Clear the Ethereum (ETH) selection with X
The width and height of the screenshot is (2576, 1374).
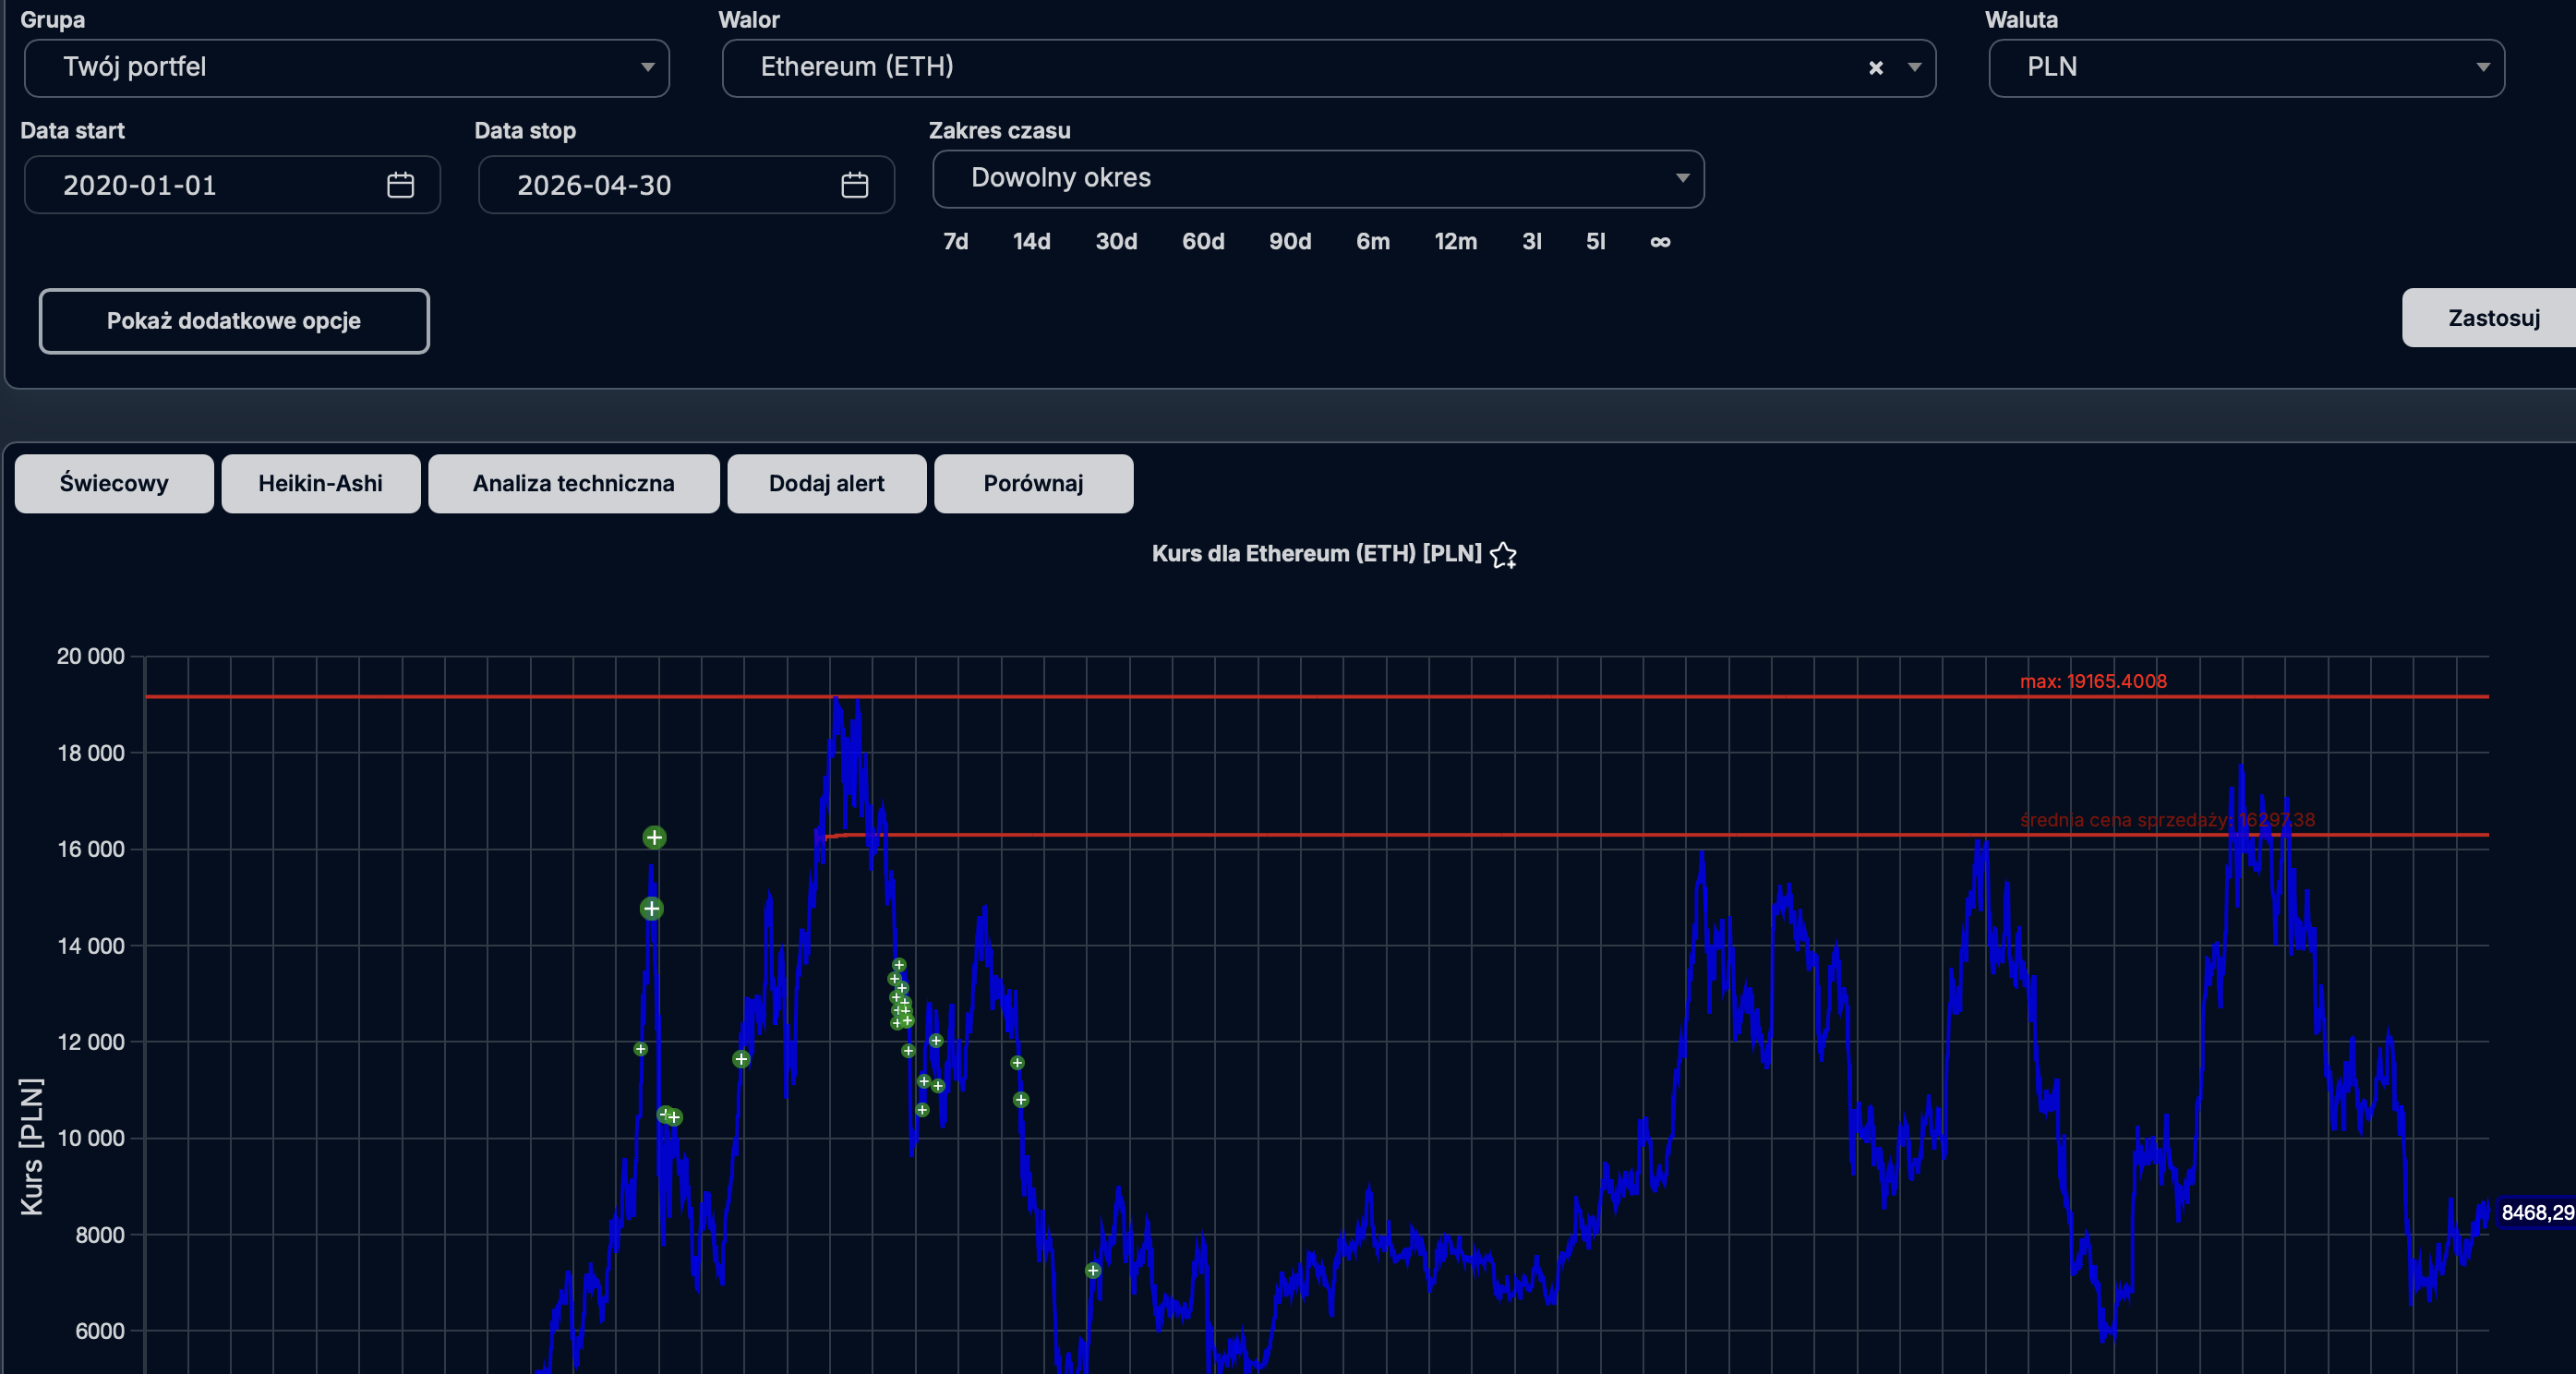(x=1876, y=68)
